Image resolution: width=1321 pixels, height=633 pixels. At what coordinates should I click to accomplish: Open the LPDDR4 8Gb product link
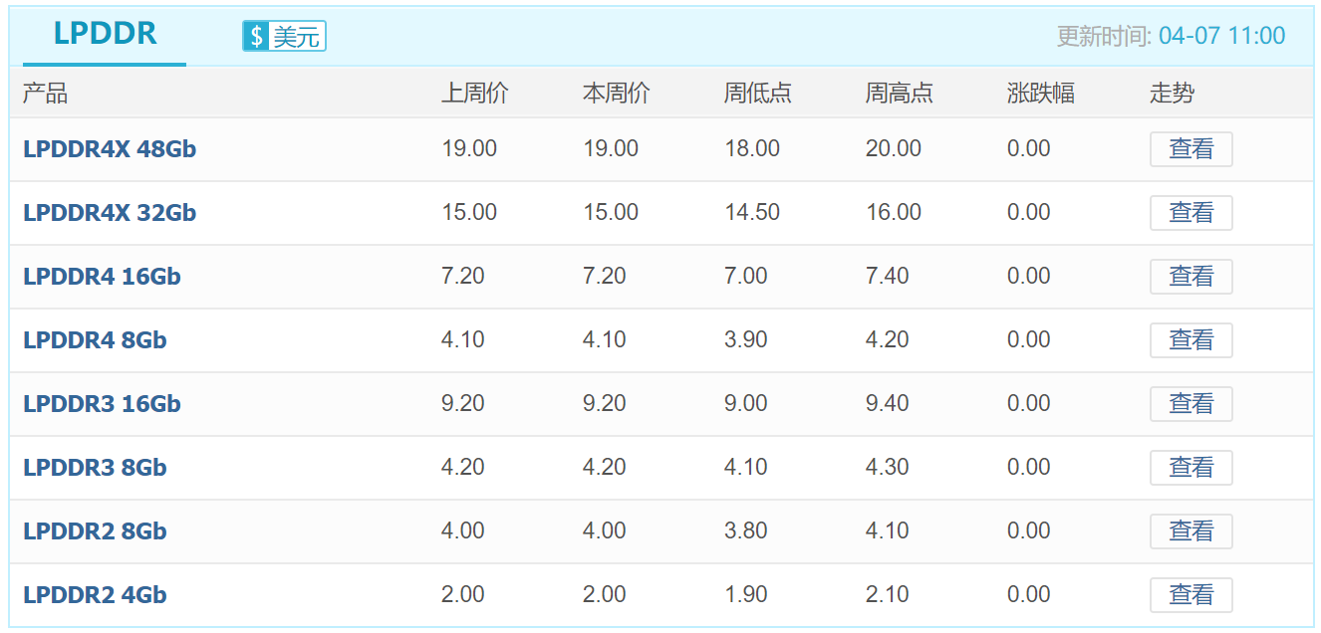point(95,340)
